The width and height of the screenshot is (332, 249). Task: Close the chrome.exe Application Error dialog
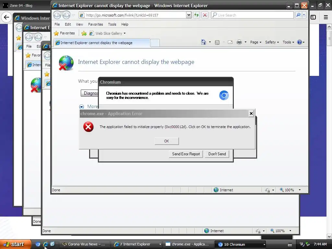(251, 113)
